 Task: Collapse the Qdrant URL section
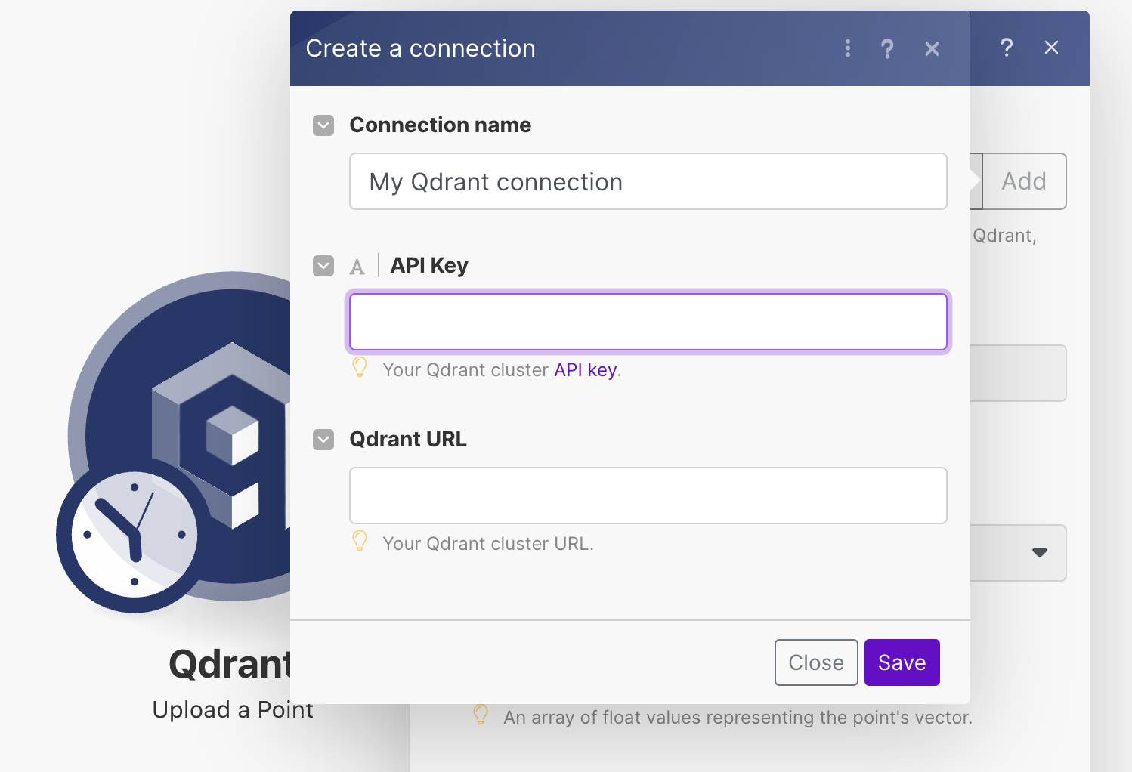pyautogui.click(x=323, y=439)
